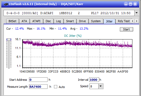Screen dimensions: 141x96
Task: Click the vertical jitter scale slider thumb
Action: (x=9, y=39)
